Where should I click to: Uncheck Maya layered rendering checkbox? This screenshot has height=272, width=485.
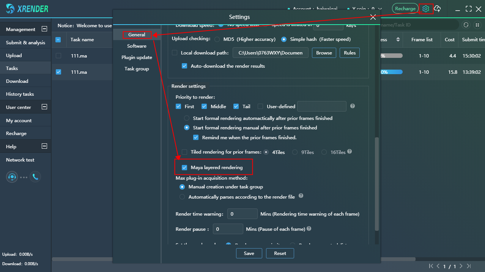point(184,168)
